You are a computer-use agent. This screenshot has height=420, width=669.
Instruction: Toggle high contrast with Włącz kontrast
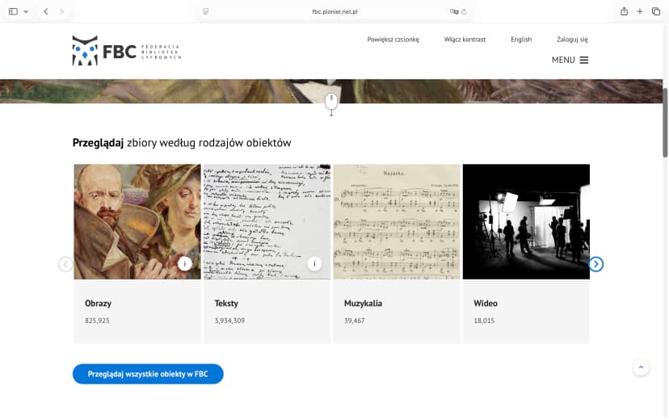click(x=465, y=40)
